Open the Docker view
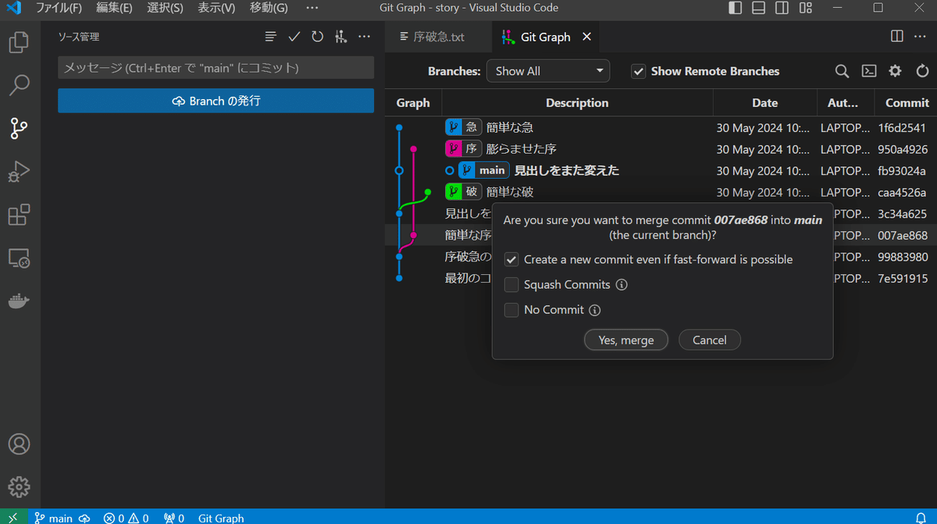The height and width of the screenshot is (524, 937). (x=20, y=301)
